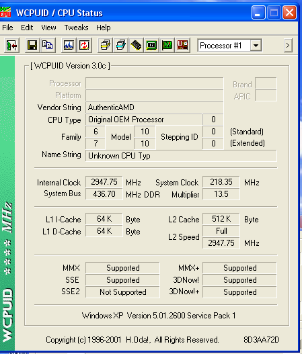Screen dimensions: 302x354
Task: Open the cyan stacked-windows info icon
Action: pyautogui.click(x=120, y=46)
